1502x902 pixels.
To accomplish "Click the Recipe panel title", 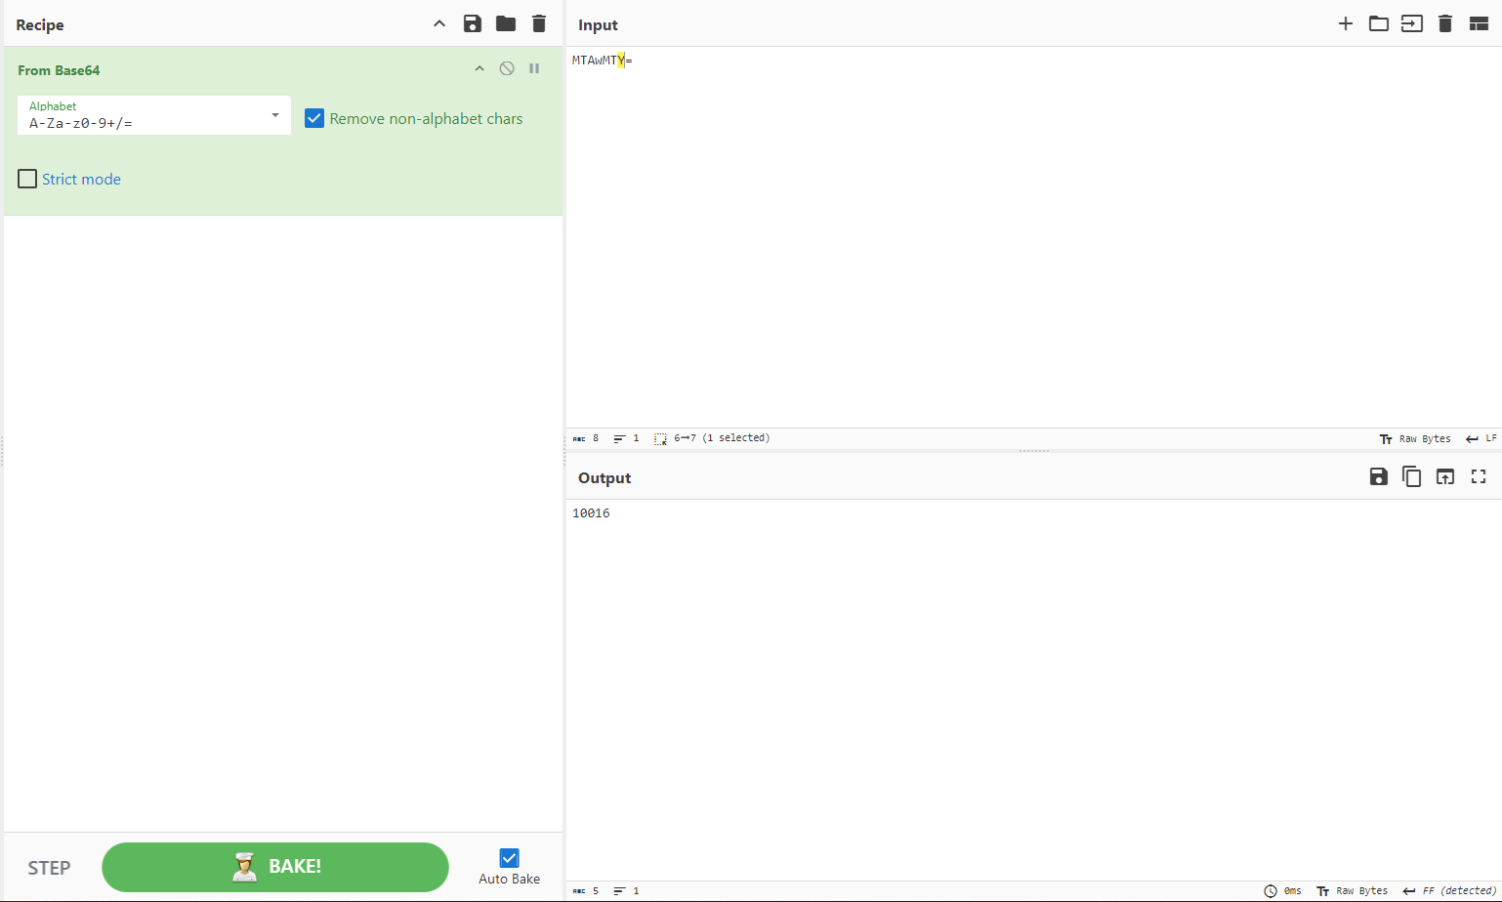I will click(40, 25).
